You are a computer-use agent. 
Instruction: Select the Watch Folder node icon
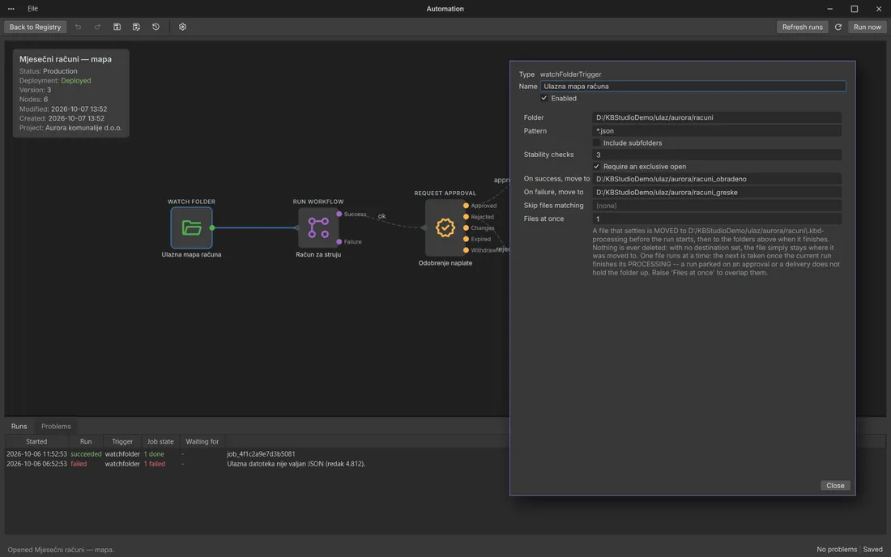(191, 227)
